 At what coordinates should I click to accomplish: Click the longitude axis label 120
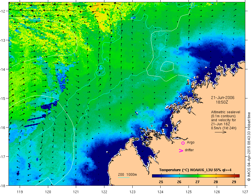(48, 192)
